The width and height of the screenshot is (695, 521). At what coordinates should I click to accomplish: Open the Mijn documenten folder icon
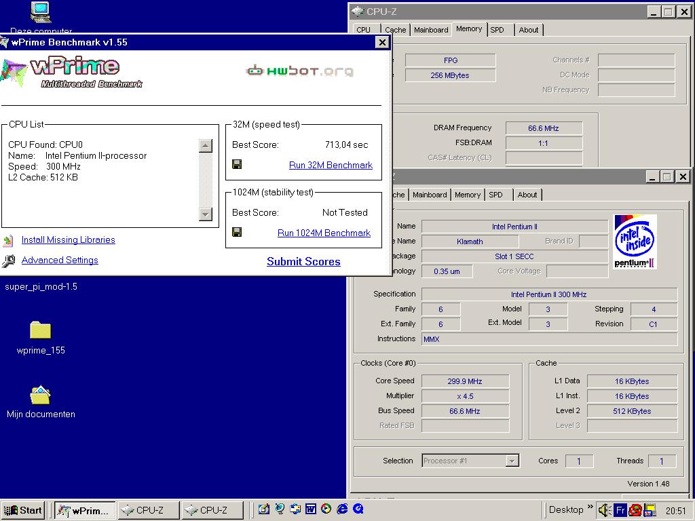tap(40, 395)
